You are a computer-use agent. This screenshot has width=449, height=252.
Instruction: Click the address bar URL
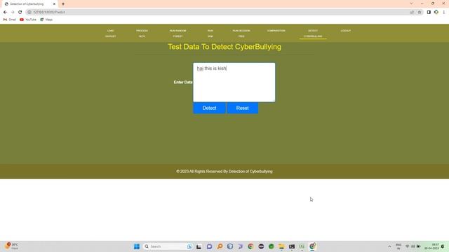coord(49,12)
